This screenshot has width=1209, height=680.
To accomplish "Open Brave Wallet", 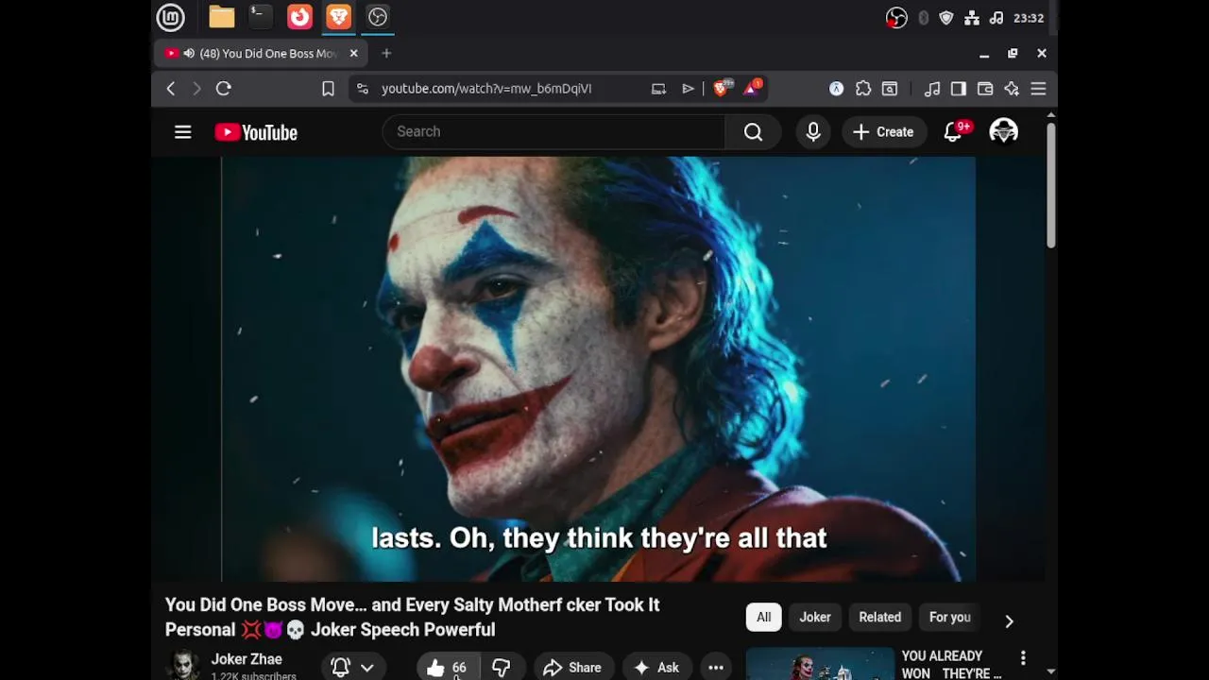I will coord(985,89).
